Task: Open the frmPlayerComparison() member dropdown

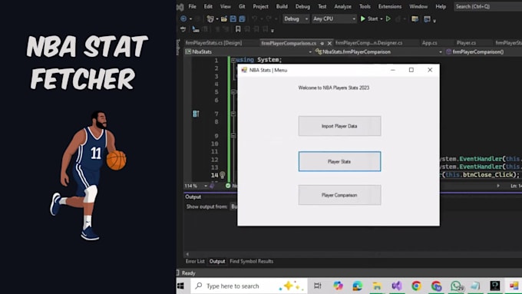Action: click(x=484, y=51)
